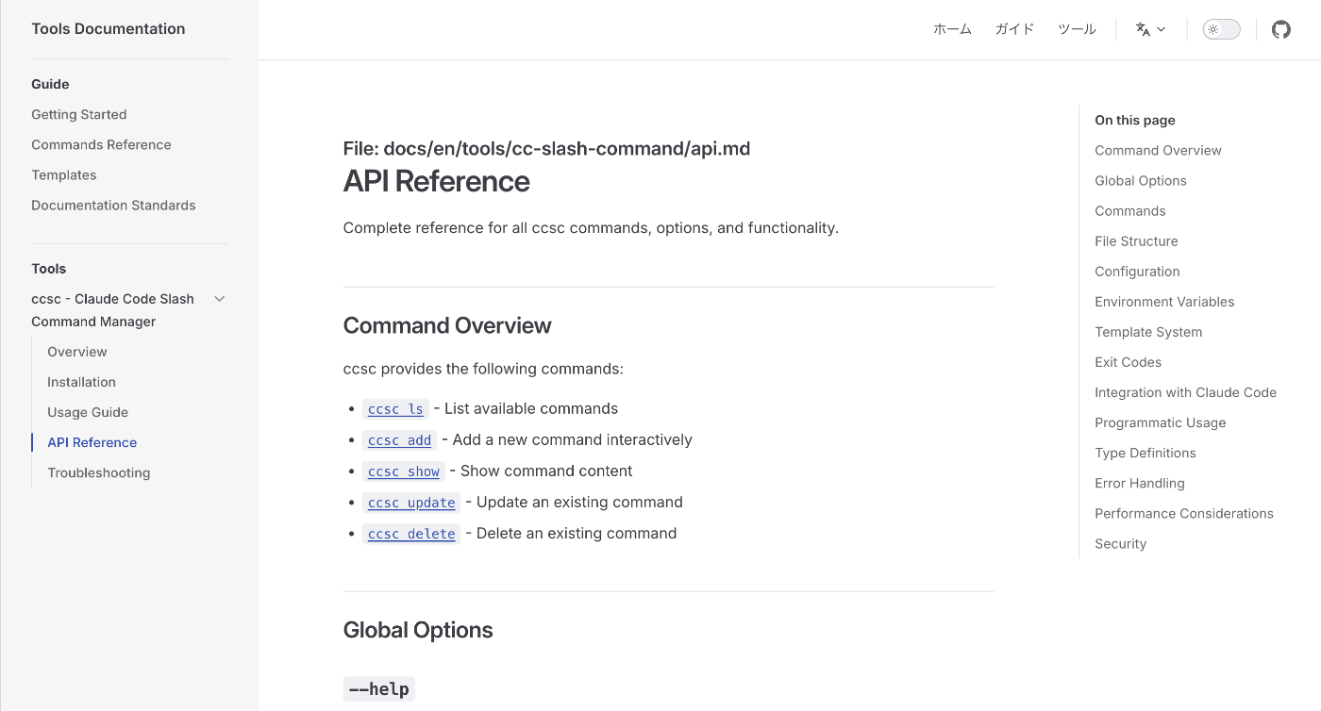Open Documentation Standards in sidebar
Image resolution: width=1321 pixels, height=711 pixels.
[113, 205]
